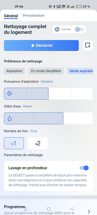Start cleaning with the Démarrer button

pyautogui.click(x=41, y=45)
